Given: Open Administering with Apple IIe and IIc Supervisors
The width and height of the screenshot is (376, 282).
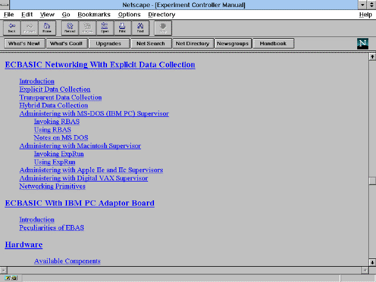Looking at the screenshot, I should pos(91,170).
